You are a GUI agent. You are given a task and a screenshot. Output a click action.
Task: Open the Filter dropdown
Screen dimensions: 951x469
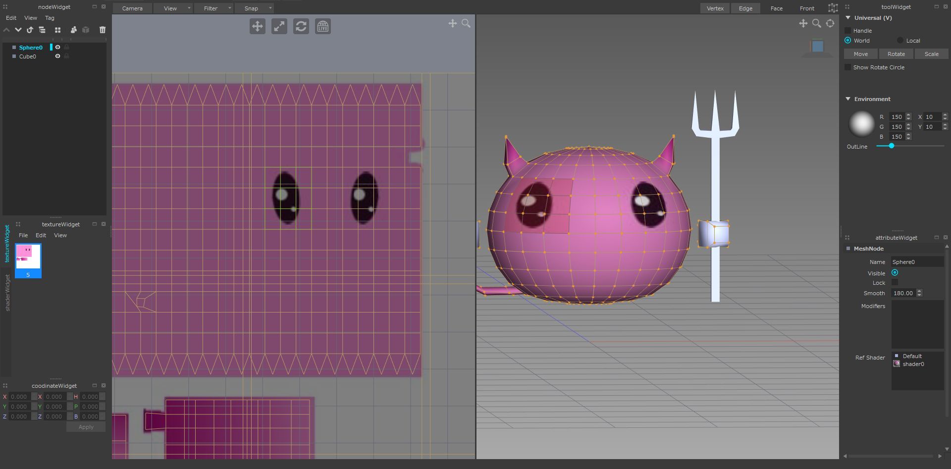pyautogui.click(x=213, y=8)
